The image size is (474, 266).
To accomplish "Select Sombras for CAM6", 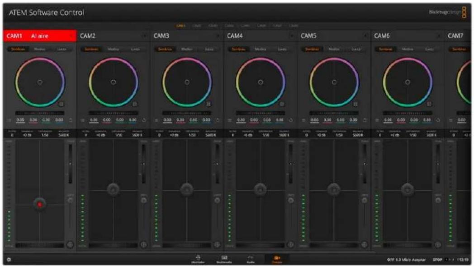I will click(x=385, y=49).
